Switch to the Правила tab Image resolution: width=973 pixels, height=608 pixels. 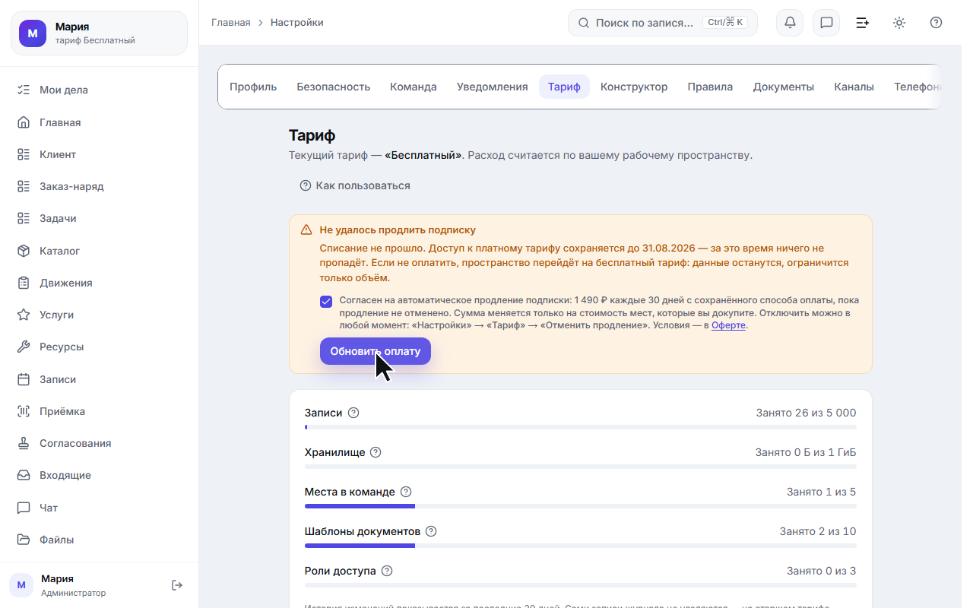coord(710,87)
